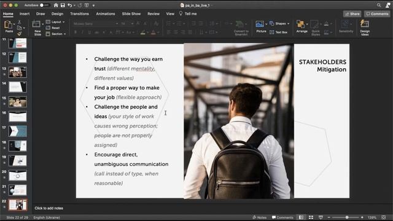Customize Quick Access Toolbar dropdown

coord(93,6)
